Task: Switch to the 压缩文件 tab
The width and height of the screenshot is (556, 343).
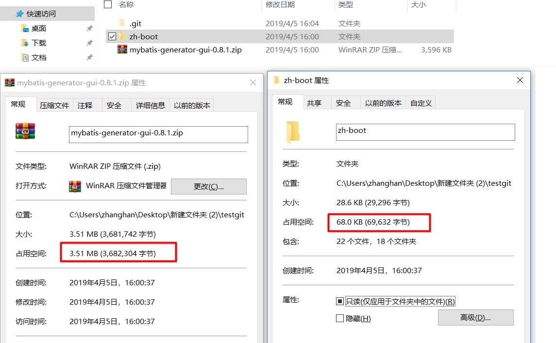Action: 54,105
